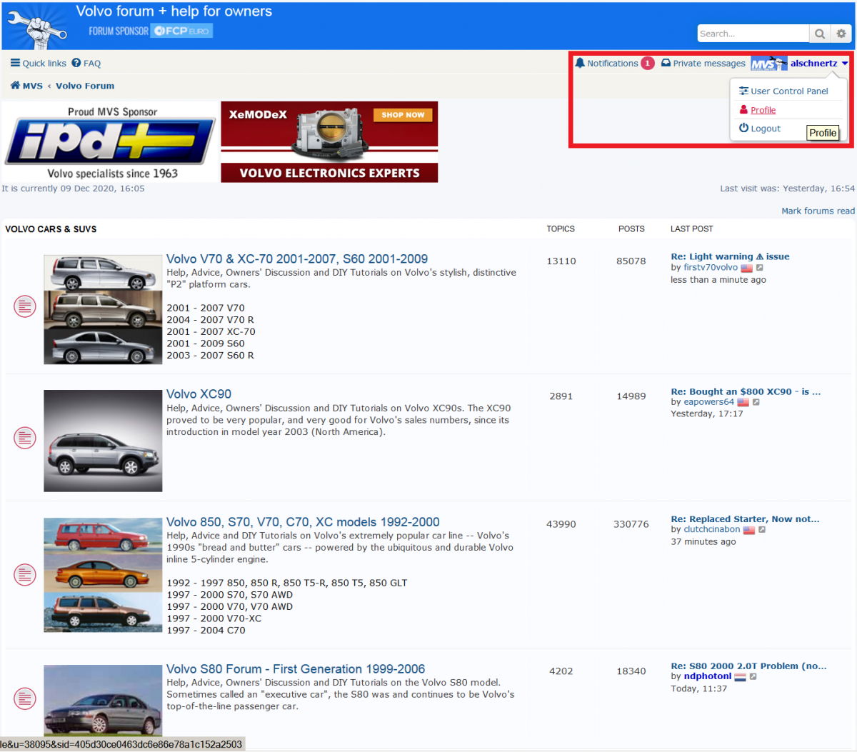The image size is (857, 752).
Task: Expand the Quick links menu
Action: tap(39, 64)
